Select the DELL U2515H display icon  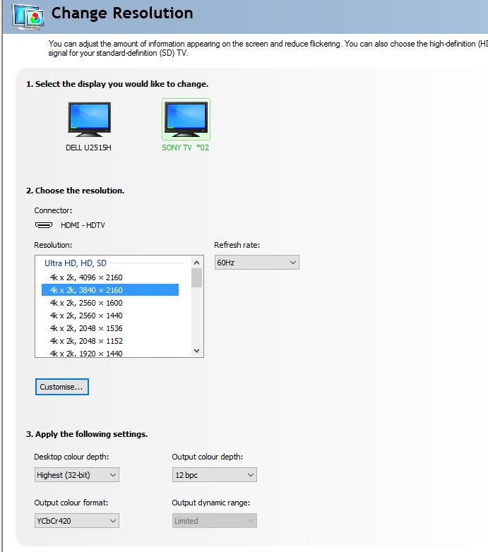(89, 119)
